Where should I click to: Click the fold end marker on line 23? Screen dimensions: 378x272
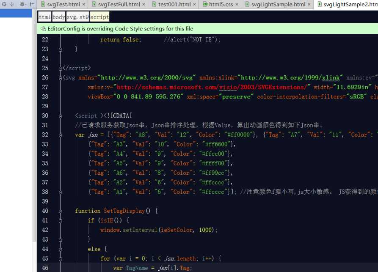(x=61, y=49)
